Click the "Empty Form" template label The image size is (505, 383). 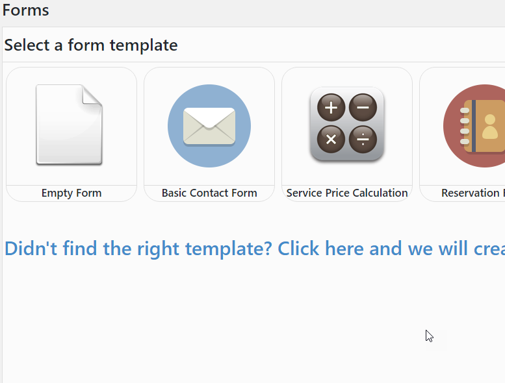(71, 193)
